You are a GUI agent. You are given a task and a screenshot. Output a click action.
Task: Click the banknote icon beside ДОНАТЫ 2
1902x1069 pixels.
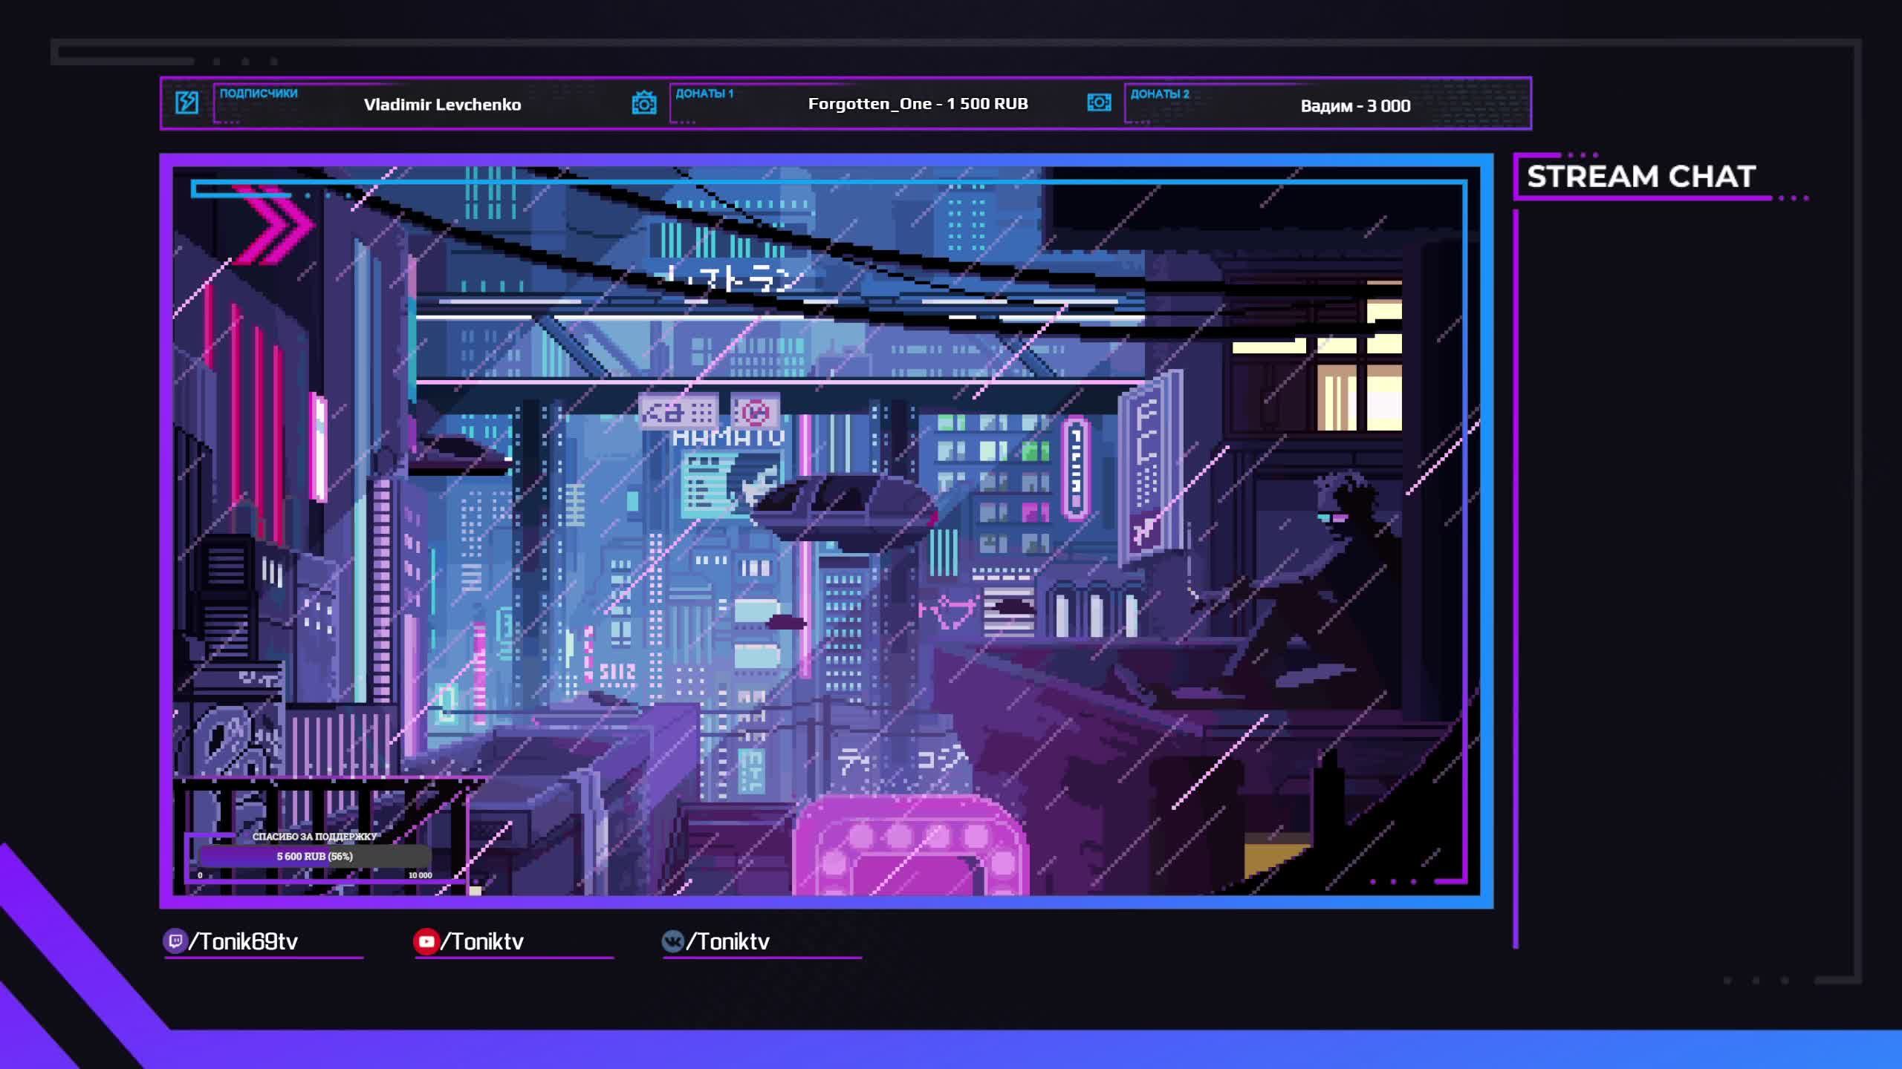[1099, 102]
